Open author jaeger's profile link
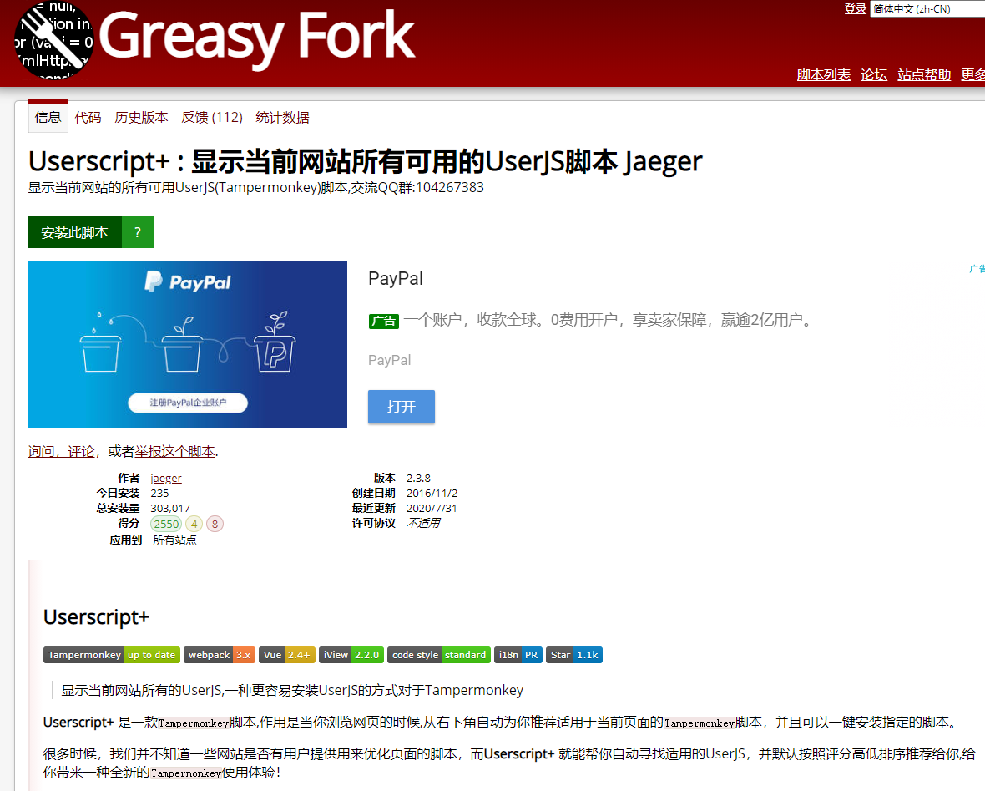 [x=166, y=479]
